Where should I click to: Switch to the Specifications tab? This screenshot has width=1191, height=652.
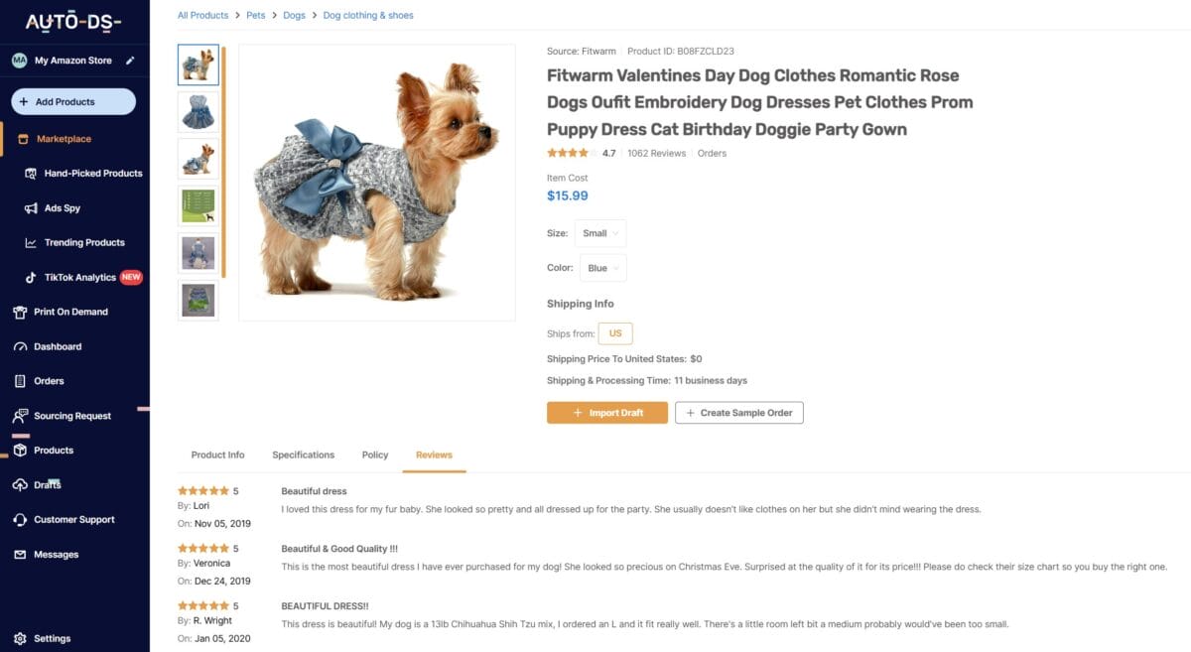303,455
